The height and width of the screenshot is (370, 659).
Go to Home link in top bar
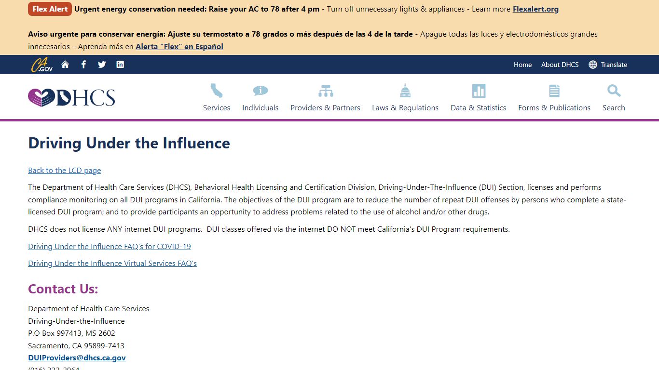522,65
